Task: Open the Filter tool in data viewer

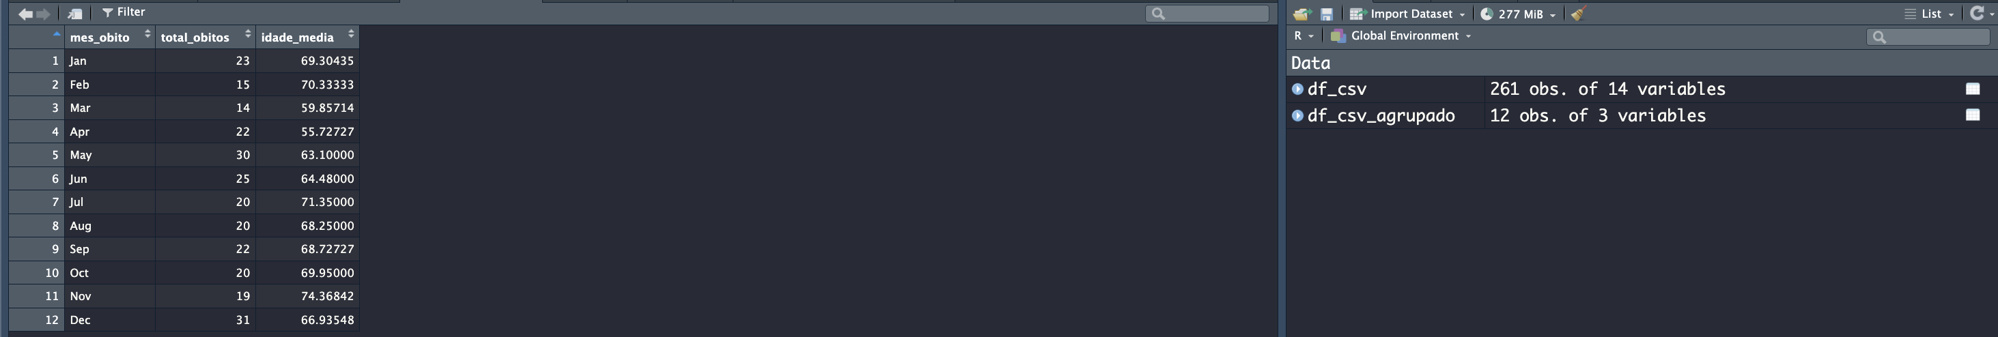Action: coord(124,12)
